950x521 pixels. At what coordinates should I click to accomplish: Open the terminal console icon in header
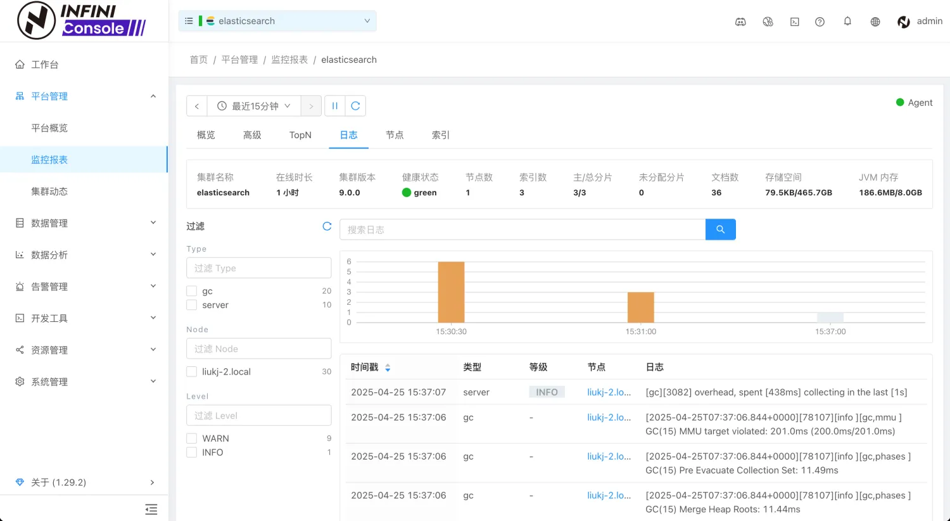pos(794,22)
